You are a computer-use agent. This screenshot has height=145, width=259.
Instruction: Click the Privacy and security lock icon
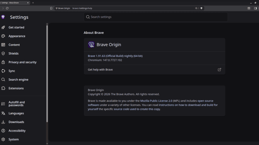pos(3,62)
